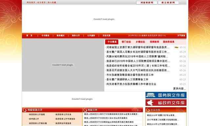
Task: Open headline starting 凤舞水城向赛而生2018年中国铁人三项
Action: coord(137,56)
